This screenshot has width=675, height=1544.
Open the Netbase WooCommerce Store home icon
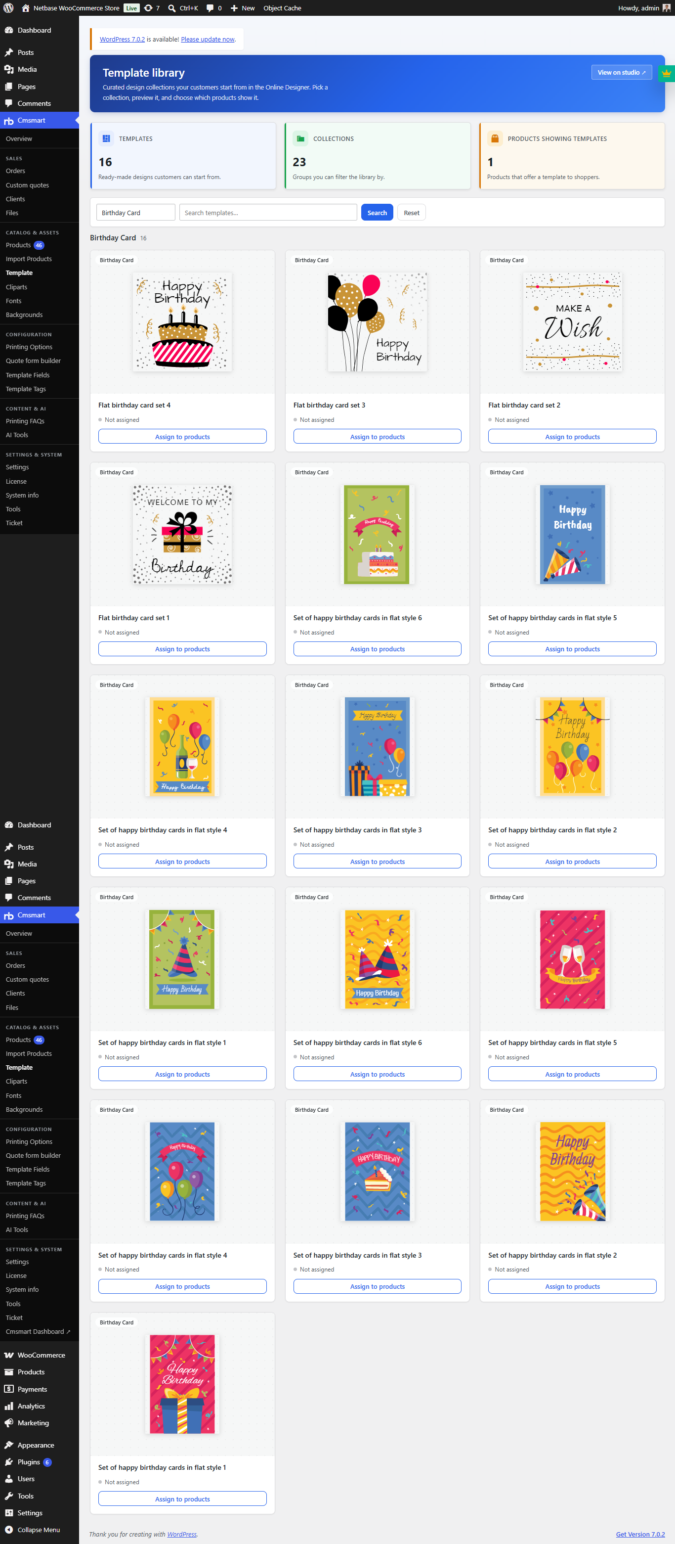click(26, 8)
